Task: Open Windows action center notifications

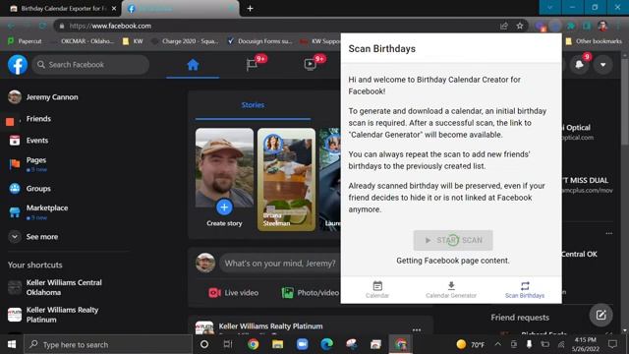Action: click(612, 344)
